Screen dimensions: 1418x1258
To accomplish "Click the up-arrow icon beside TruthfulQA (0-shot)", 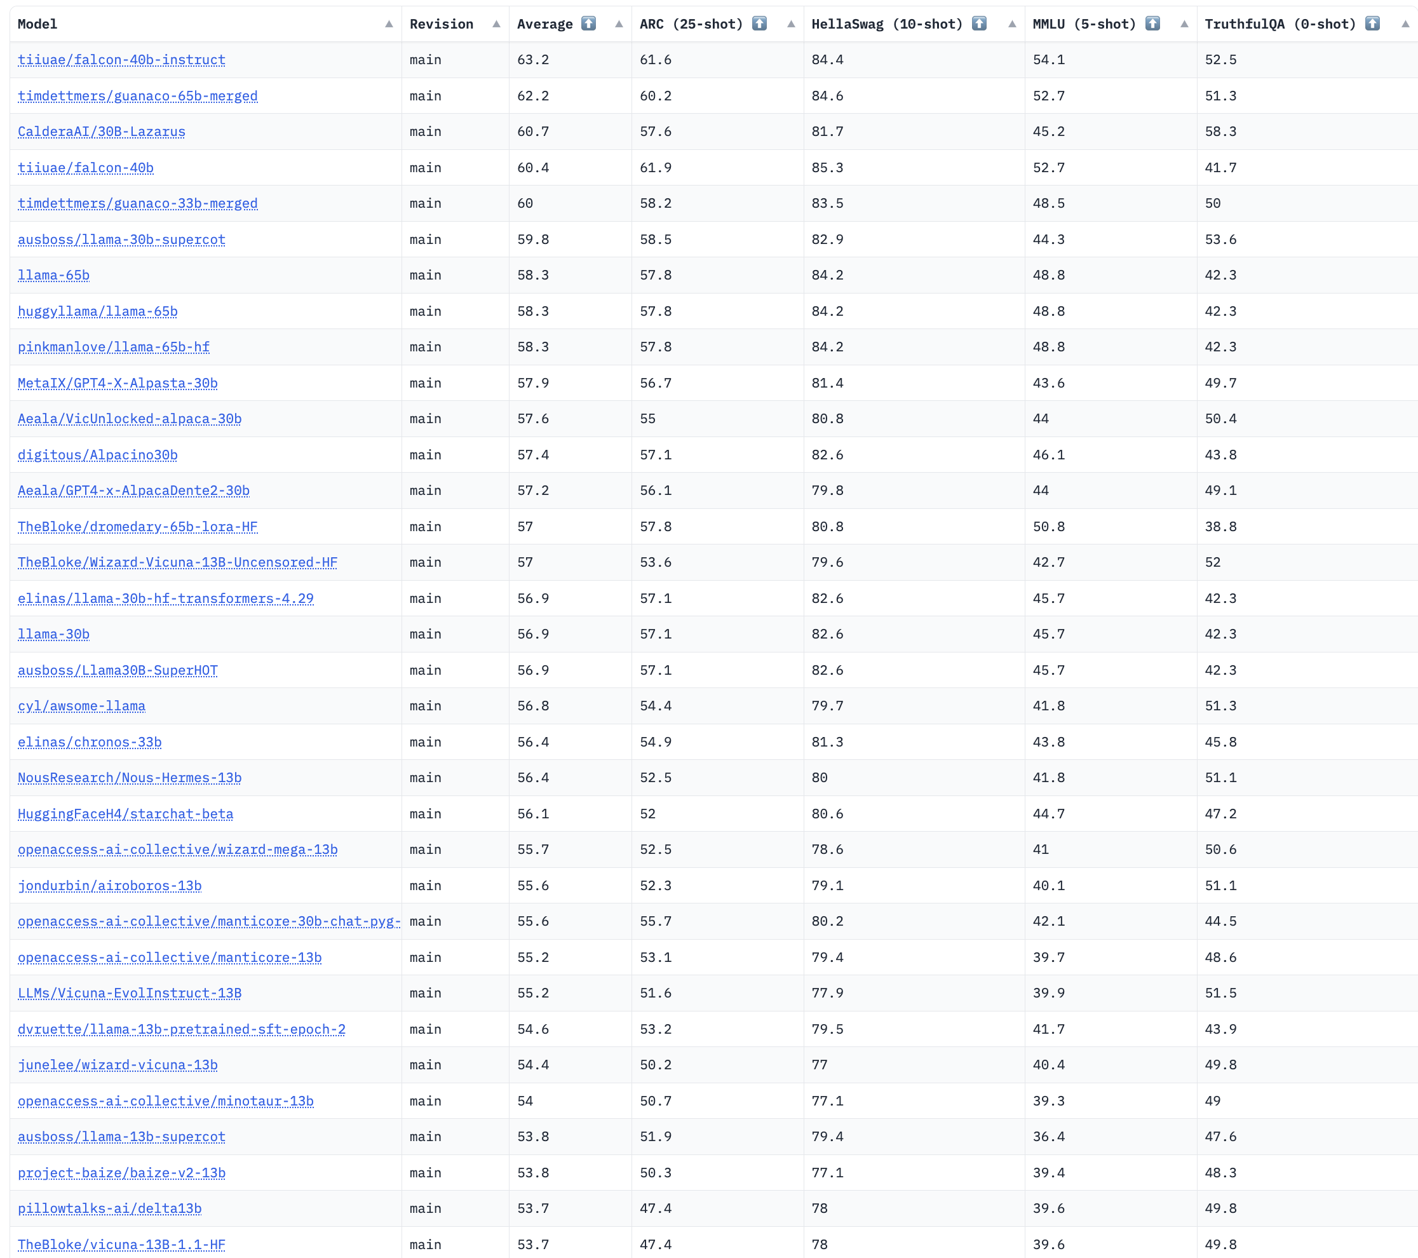I will pos(1372,24).
